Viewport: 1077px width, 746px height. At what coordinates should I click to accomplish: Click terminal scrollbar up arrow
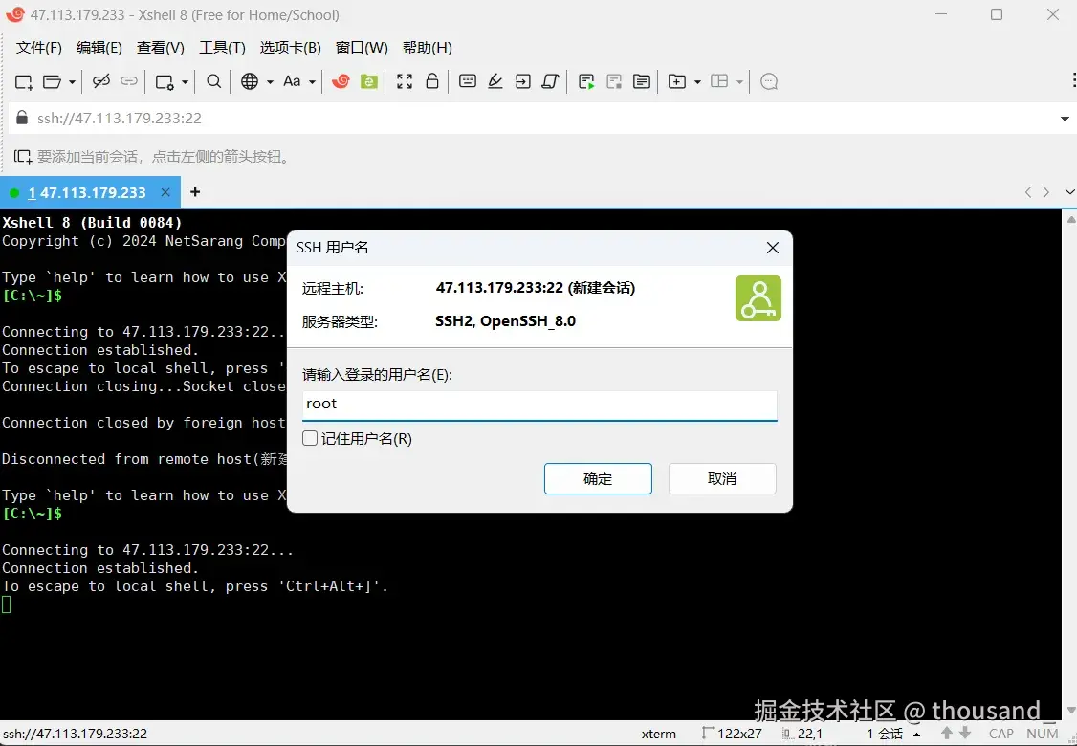pyautogui.click(x=1071, y=220)
